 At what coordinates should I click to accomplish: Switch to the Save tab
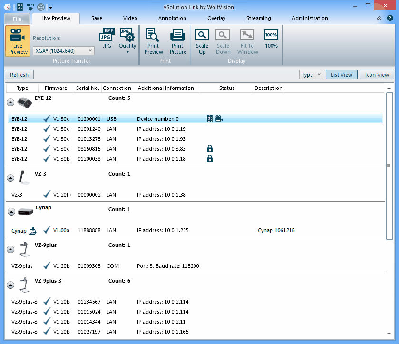[x=97, y=18]
